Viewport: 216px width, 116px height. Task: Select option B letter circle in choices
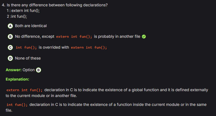point(10,37)
